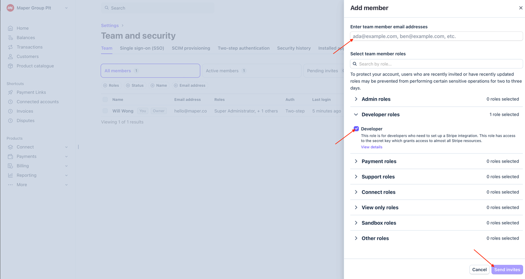This screenshot has height=279, width=525.
Task: Expand the Admin roles section
Action: point(356,99)
